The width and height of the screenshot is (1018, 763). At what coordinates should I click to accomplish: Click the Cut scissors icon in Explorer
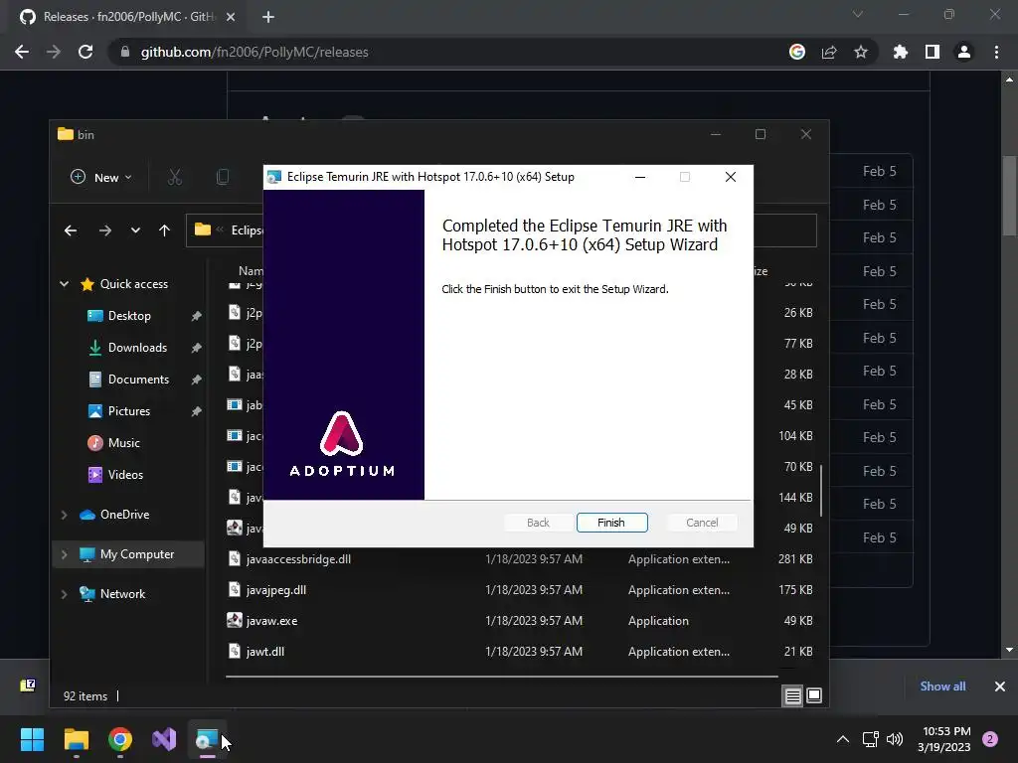(175, 177)
